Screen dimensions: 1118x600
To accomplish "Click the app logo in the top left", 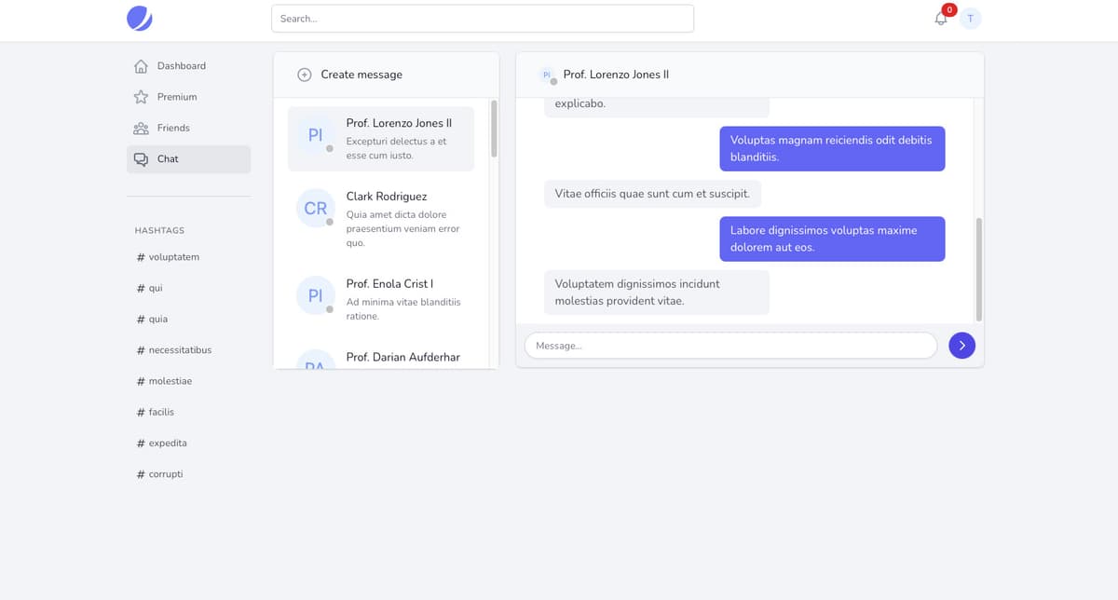I will pyautogui.click(x=139, y=18).
